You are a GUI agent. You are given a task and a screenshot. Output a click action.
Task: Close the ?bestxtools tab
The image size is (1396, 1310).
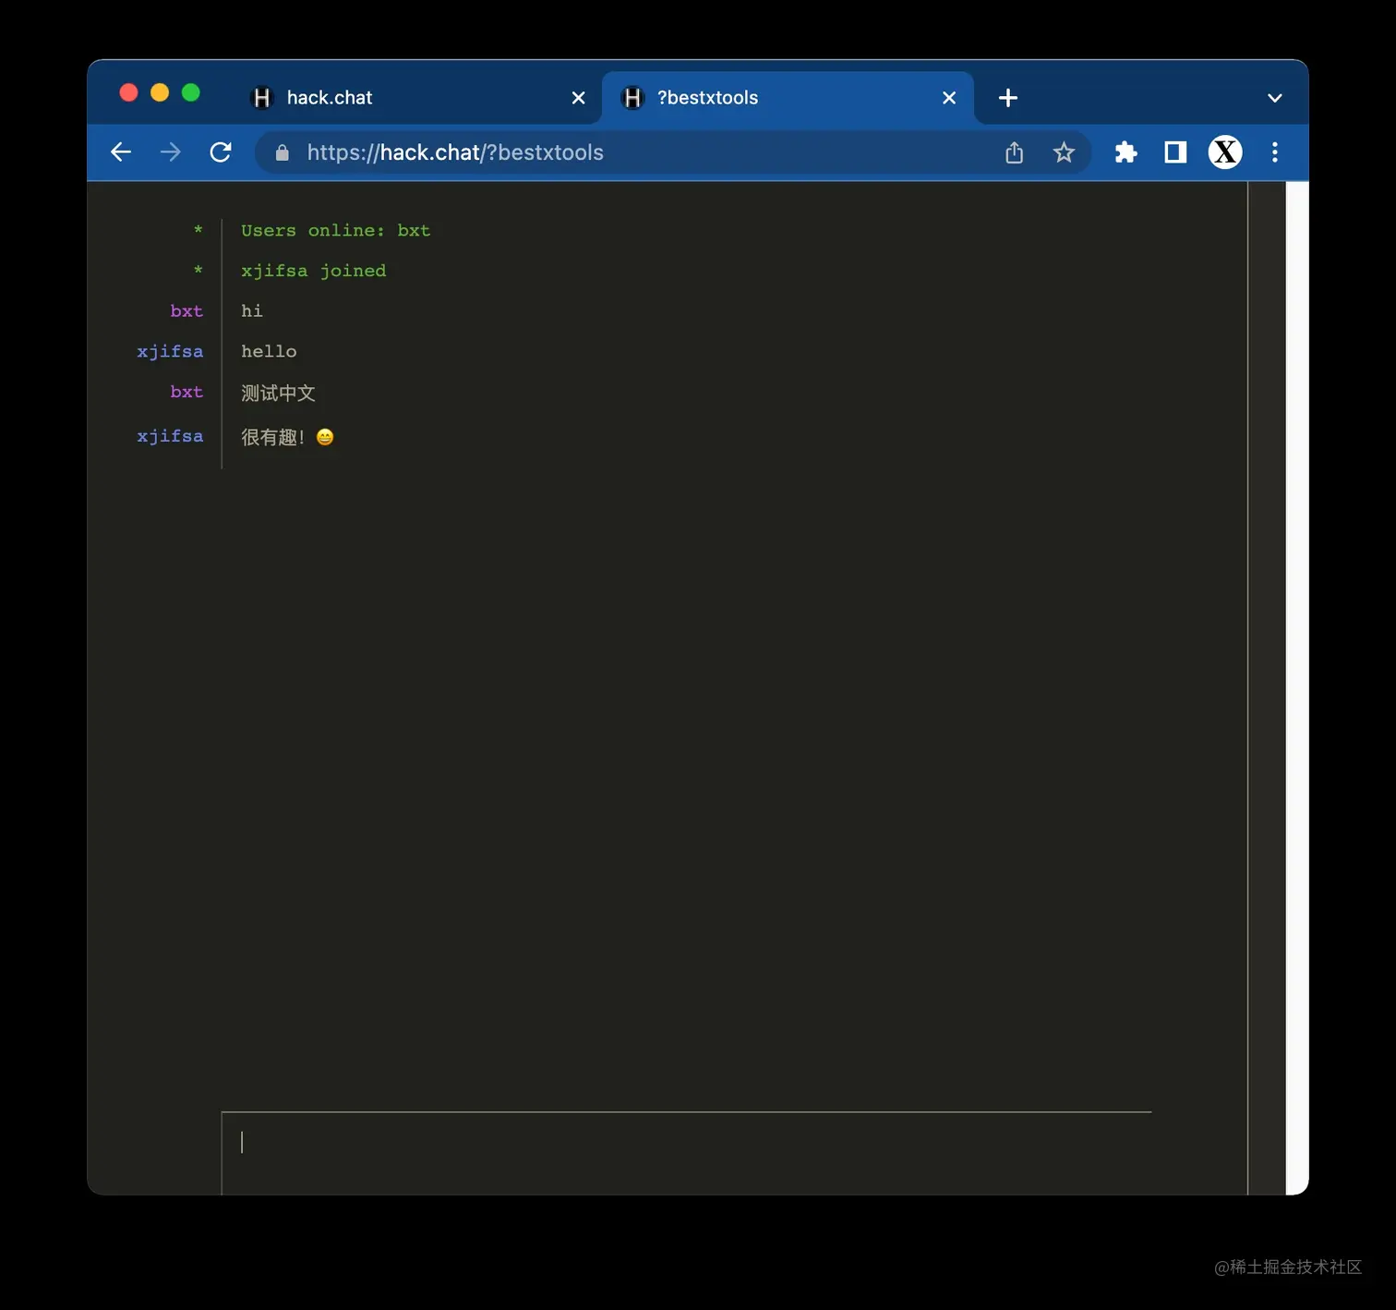pyautogui.click(x=949, y=98)
